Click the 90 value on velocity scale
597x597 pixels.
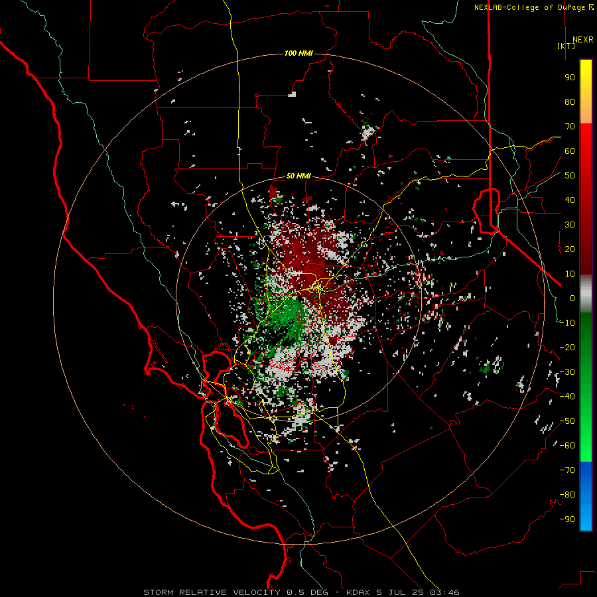point(570,78)
